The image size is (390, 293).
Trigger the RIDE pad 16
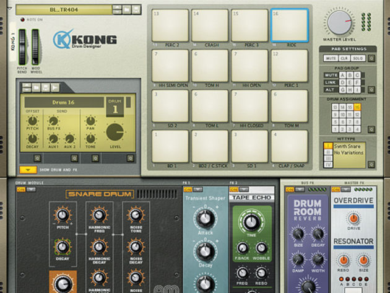coord(290,25)
